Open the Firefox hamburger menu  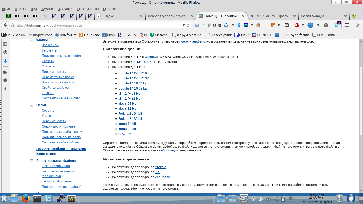[x=347, y=25]
